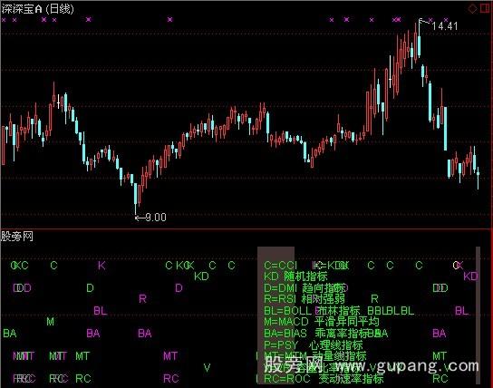Click the diamond icon at the chart's top-right
Viewport: 493px width, 388px height.
[x=472, y=8]
